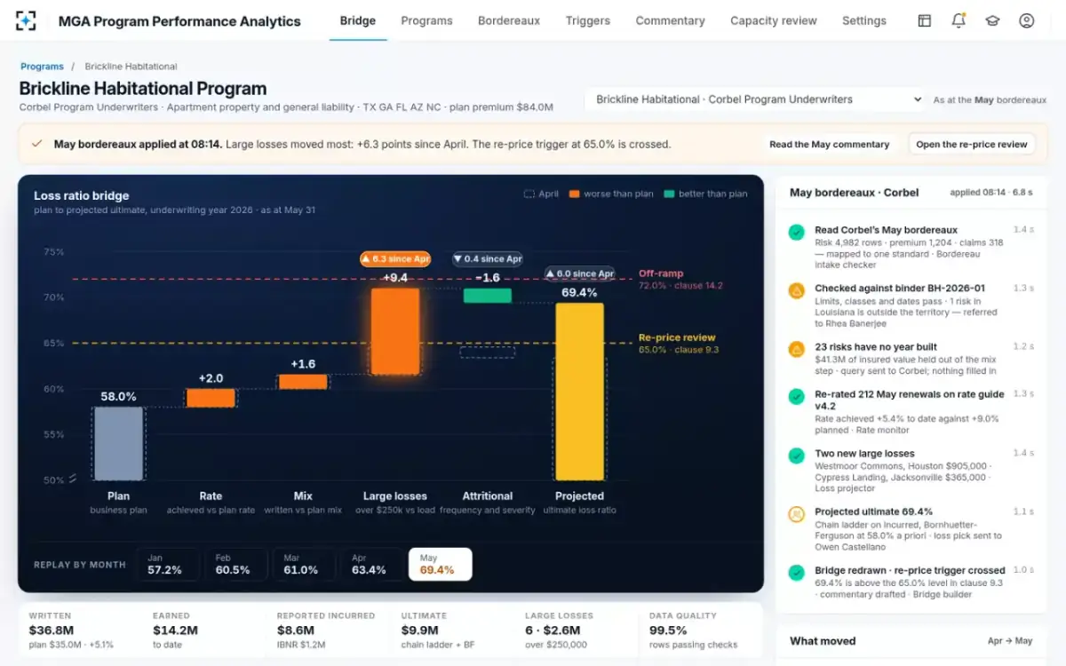Click the Off-ramp 72.0% clause 14.2 label
The width and height of the screenshot is (1066, 666).
pos(681,280)
